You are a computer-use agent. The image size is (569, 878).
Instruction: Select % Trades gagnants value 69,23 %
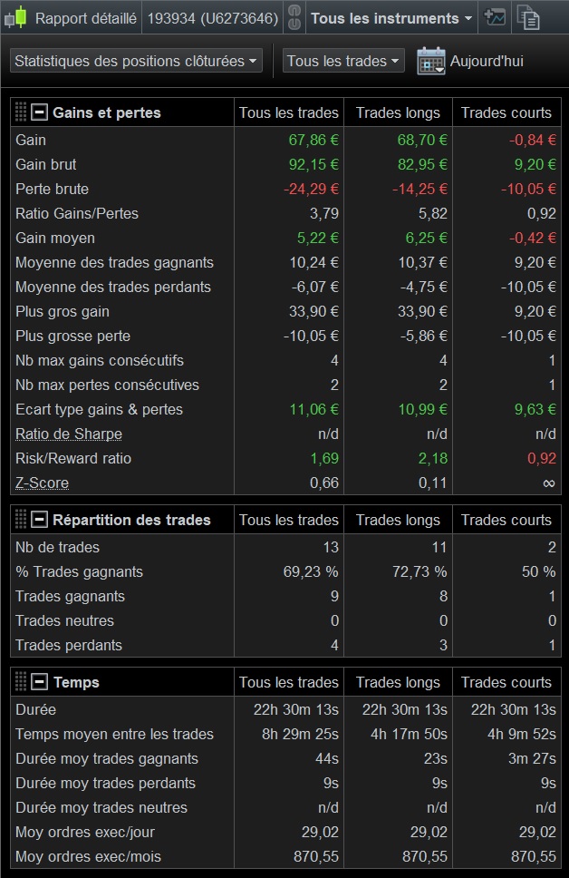(311, 571)
